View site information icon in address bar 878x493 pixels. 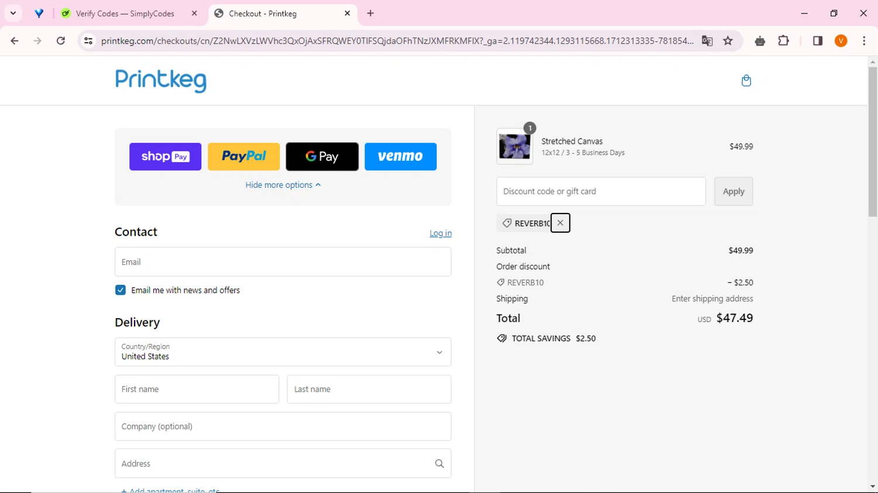click(x=88, y=41)
